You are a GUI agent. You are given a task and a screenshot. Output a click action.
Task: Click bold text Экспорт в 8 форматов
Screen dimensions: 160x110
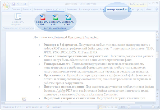60,45
